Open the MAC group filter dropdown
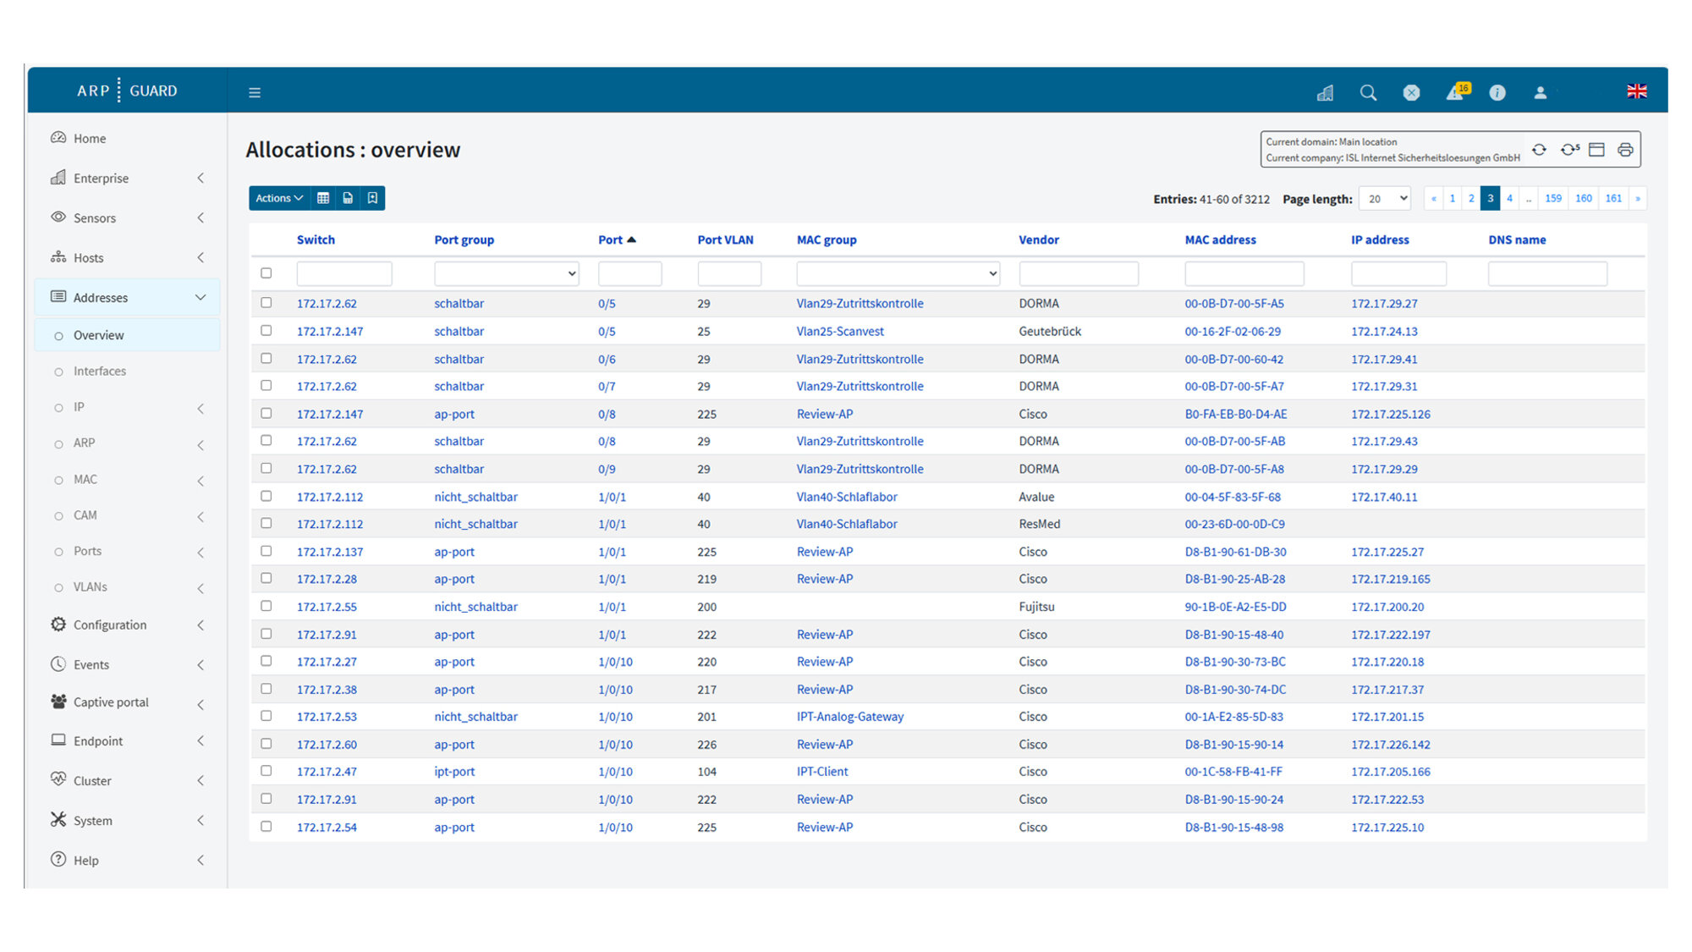This screenshot has width=1692, height=952. pos(898,273)
